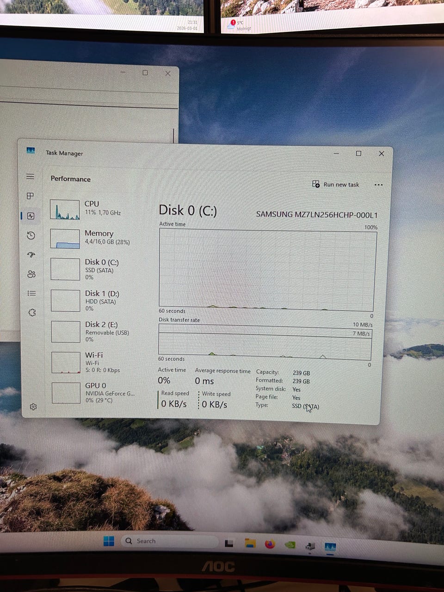
Task: Click the Average response time 0 ms value
Action: pyautogui.click(x=204, y=381)
